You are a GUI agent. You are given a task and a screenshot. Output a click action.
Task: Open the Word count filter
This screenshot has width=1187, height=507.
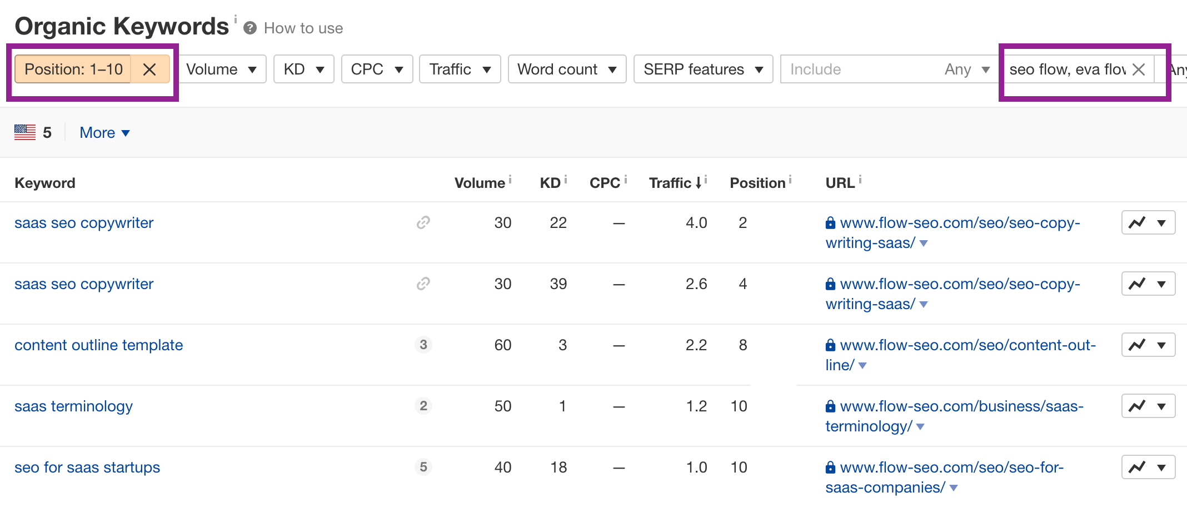[566, 69]
